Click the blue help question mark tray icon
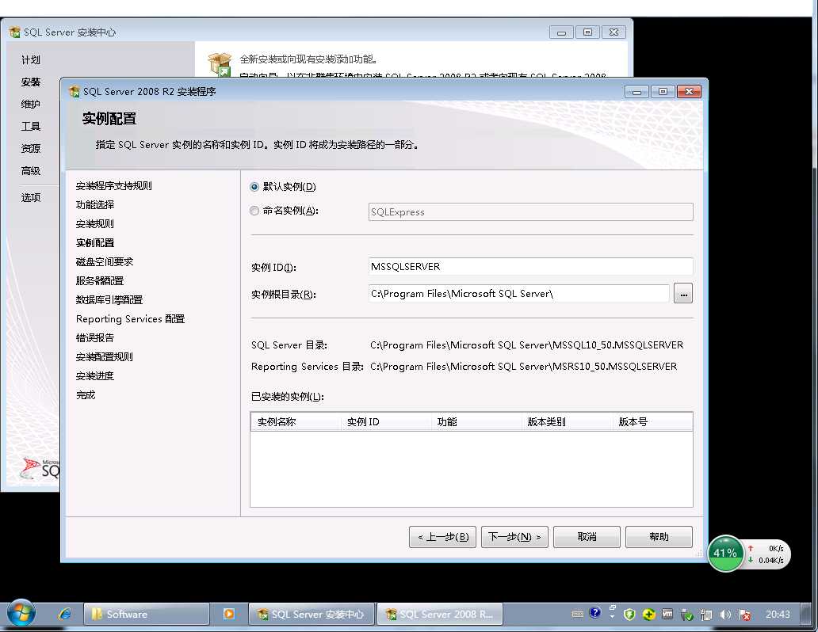This screenshot has height=632, width=818. click(594, 613)
